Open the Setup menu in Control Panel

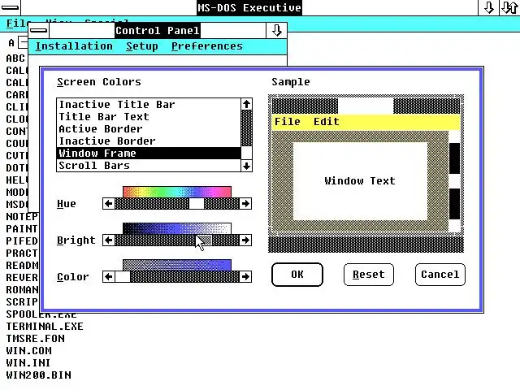click(142, 46)
